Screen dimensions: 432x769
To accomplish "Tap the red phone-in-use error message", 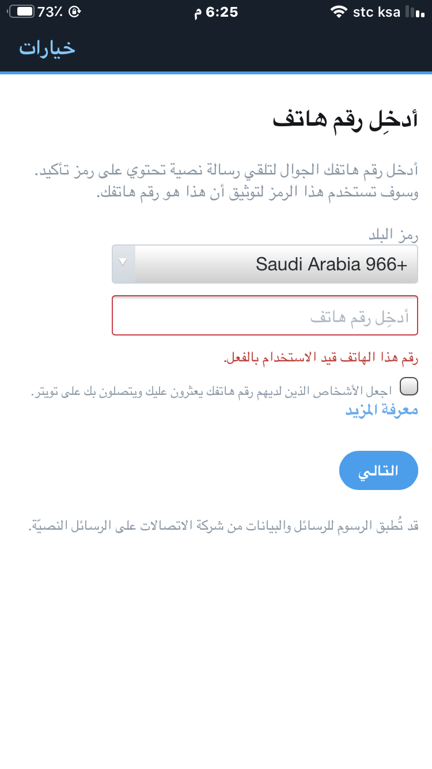I will (320, 358).
